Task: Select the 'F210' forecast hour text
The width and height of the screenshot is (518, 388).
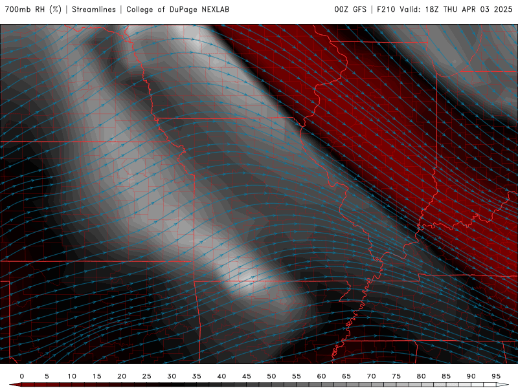Action: click(386, 10)
